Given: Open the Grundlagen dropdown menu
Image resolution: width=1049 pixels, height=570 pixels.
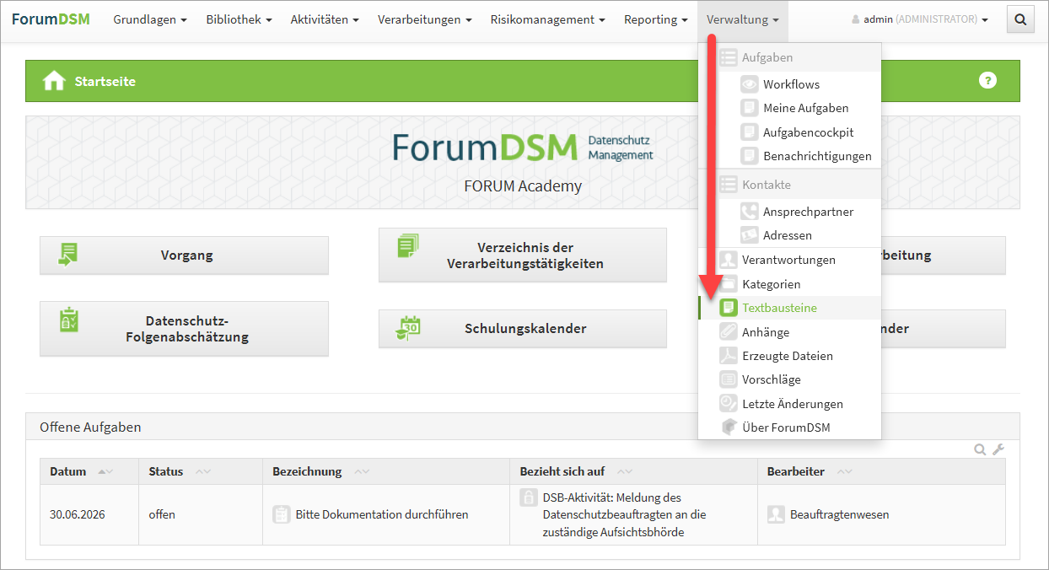Looking at the screenshot, I should pos(150,19).
